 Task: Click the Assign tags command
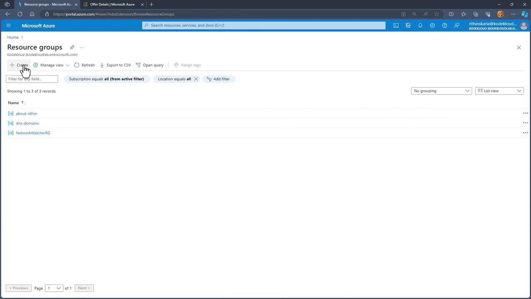coord(188,65)
